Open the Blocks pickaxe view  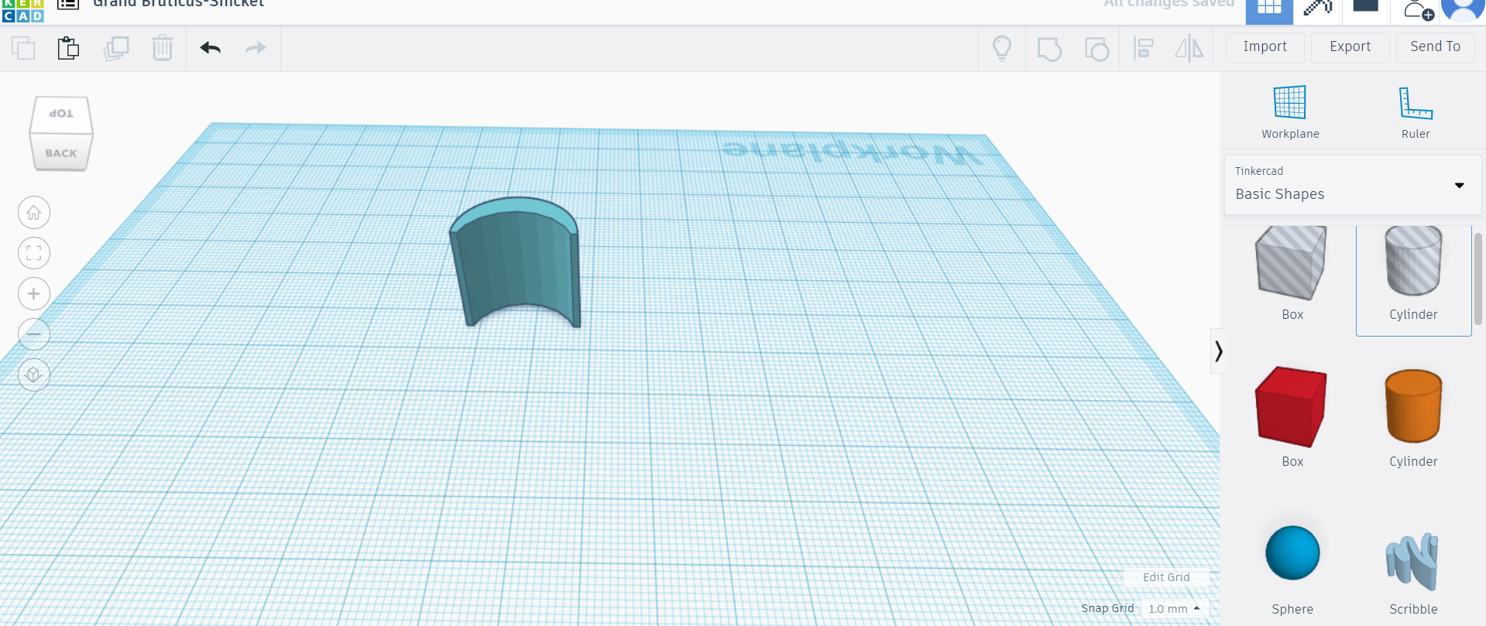(x=1317, y=9)
